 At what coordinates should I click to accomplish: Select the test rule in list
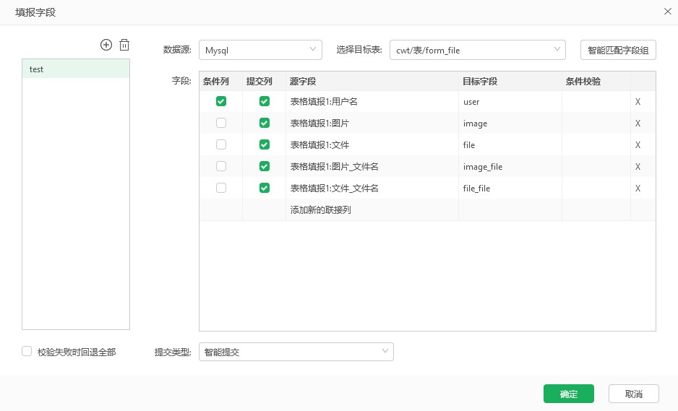(76, 69)
